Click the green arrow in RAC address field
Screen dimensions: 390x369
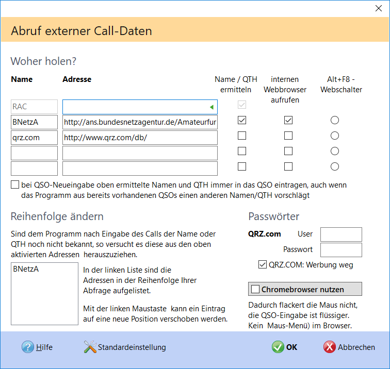212,107
